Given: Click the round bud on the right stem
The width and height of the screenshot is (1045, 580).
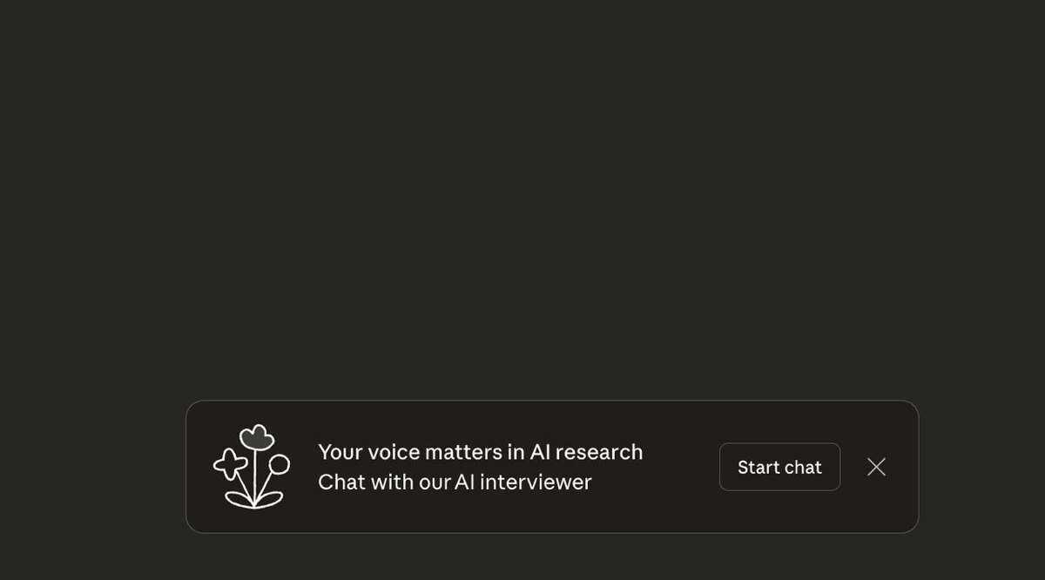Looking at the screenshot, I should (x=279, y=464).
